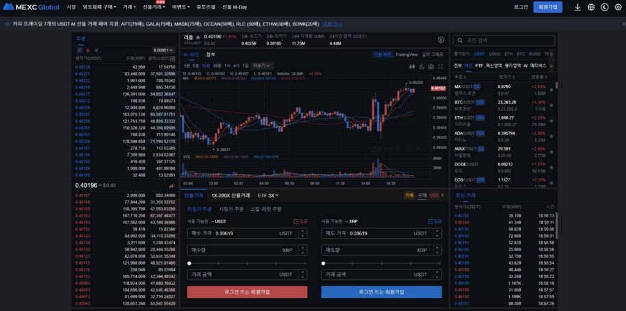This screenshot has width=626, height=311.
Task: Open the language globe icon
Action: coord(591,7)
